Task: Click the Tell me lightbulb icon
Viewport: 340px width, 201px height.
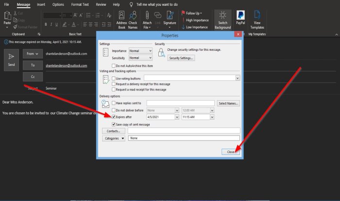Action: pyautogui.click(x=131, y=4)
